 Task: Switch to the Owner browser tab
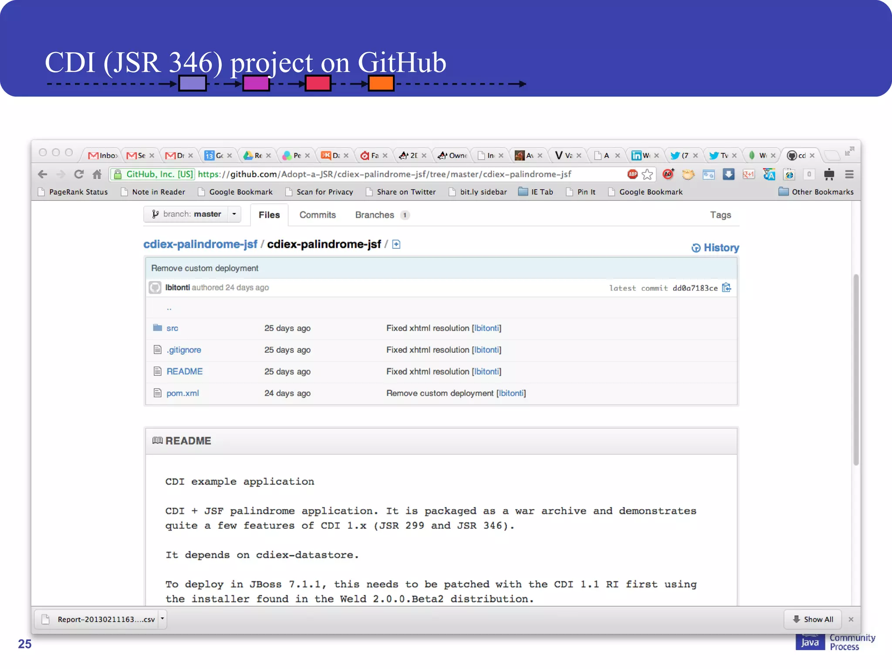tap(453, 155)
